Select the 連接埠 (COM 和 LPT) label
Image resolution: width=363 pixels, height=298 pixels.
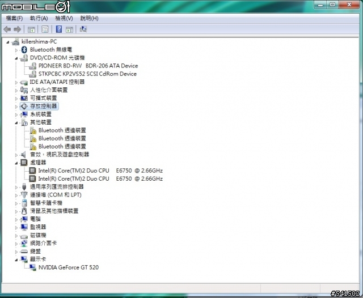pyautogui.click(x=56, y=195)
